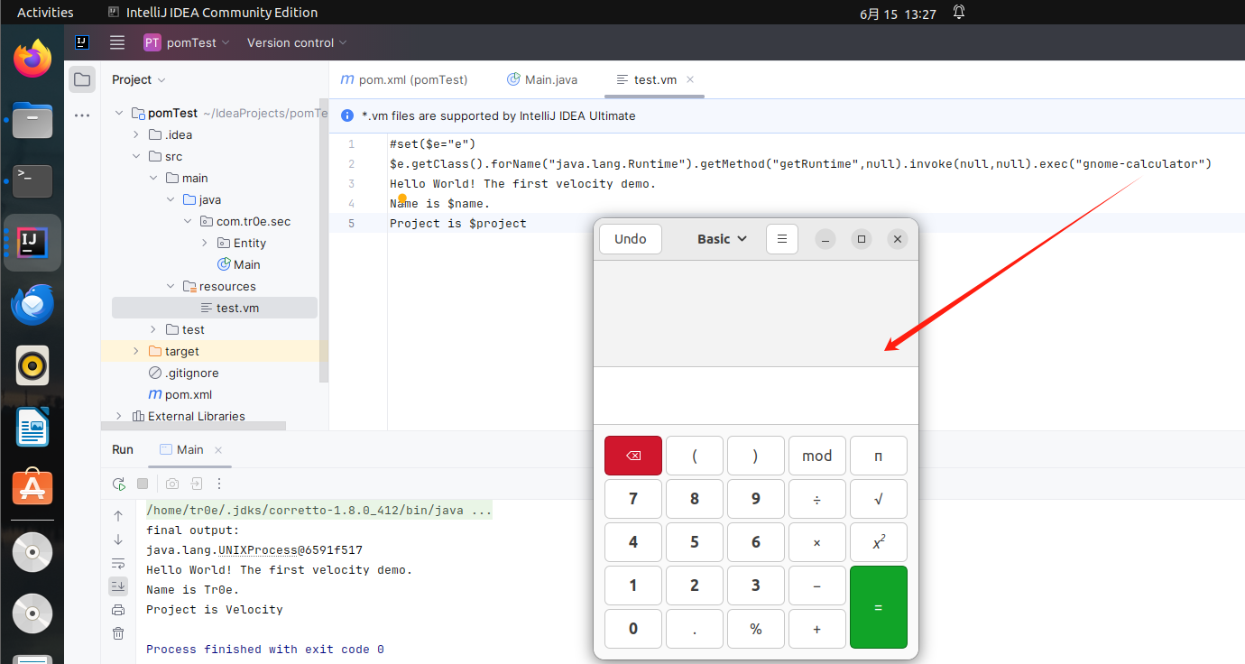
Task: Open Thunderbird Mail from the dock
Action: [32, 305]
